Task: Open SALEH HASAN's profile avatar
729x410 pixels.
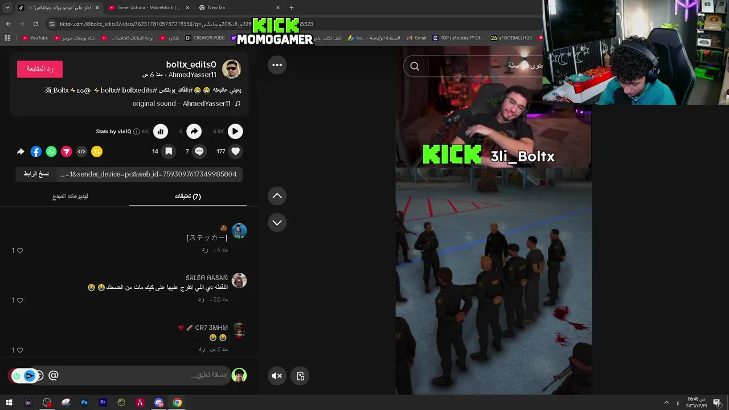Action: click(239, 281)
